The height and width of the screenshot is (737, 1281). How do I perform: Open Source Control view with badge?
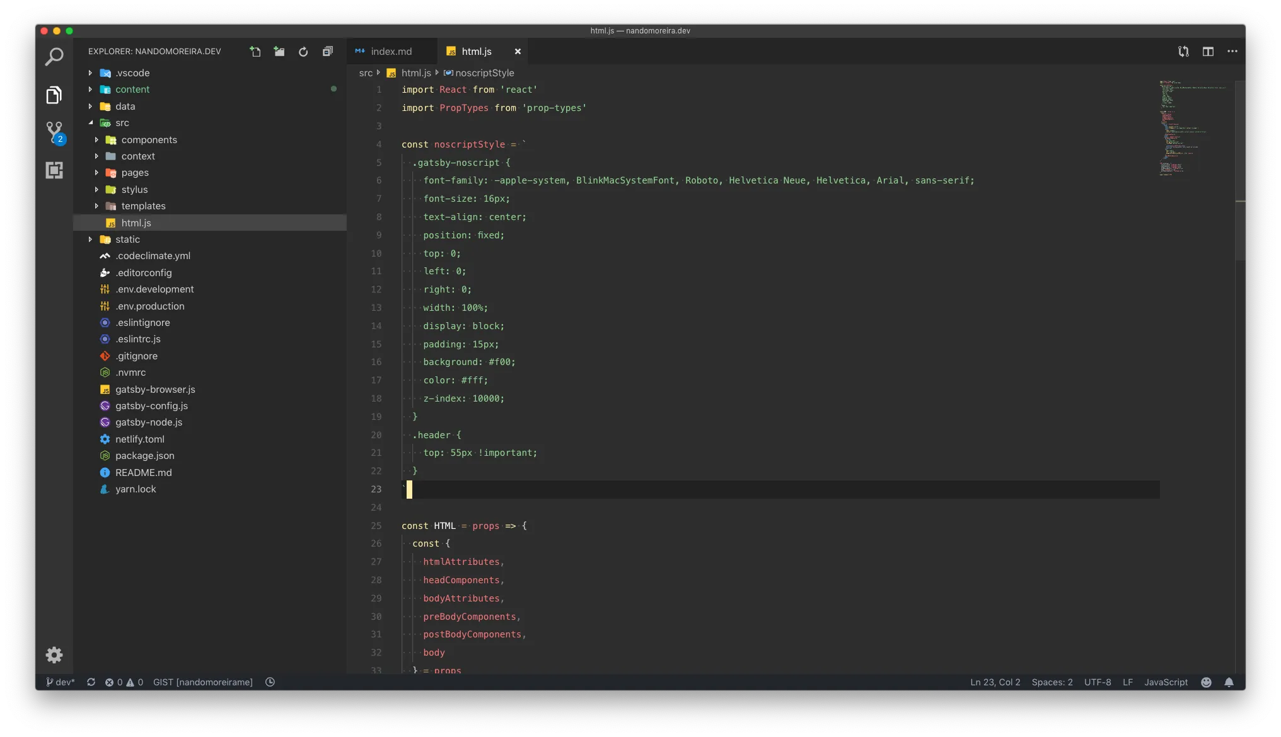[55, 133]
